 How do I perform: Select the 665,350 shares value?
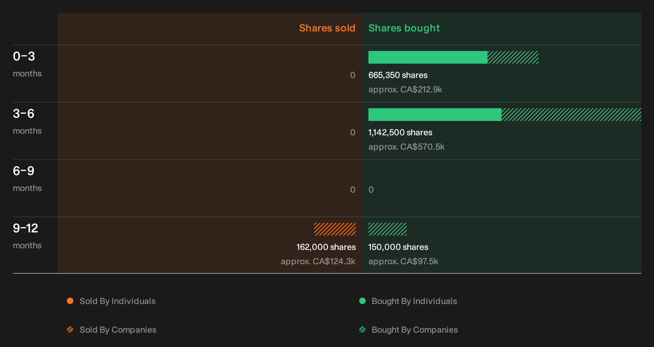click(398, 75)
